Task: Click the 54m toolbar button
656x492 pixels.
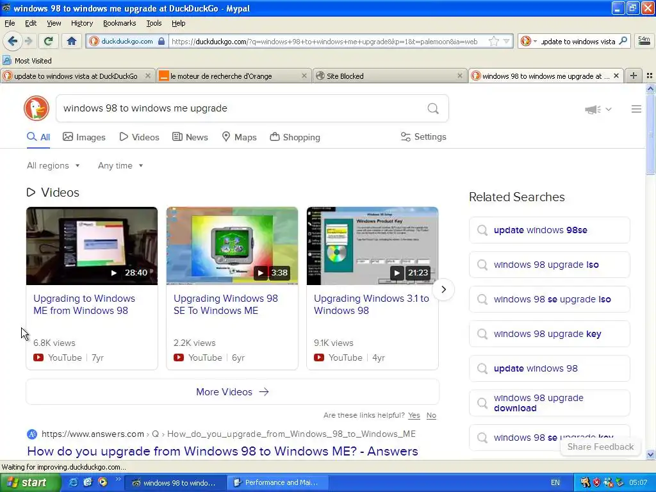Action: coord(644,41)
